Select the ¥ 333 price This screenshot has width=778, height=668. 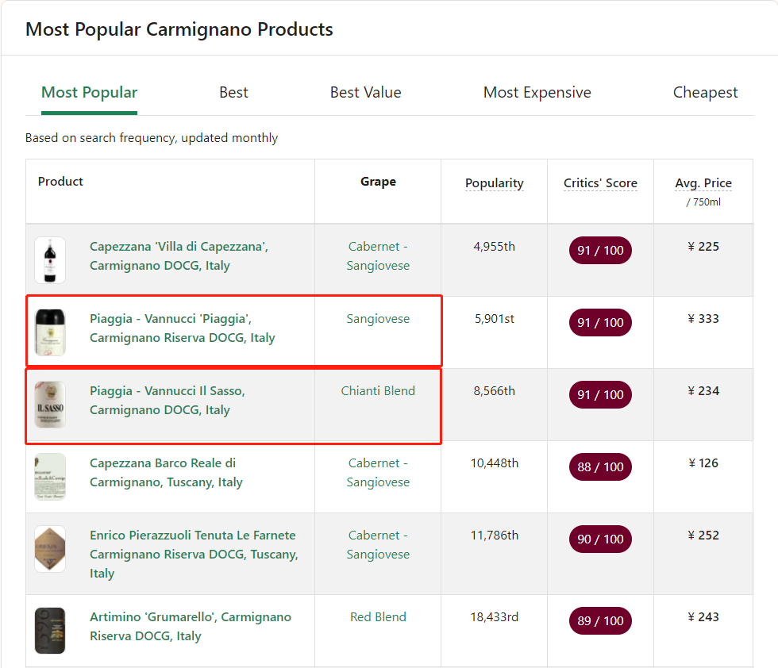[703, 319]
